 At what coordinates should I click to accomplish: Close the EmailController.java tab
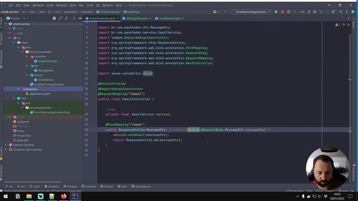coord(117,18)
